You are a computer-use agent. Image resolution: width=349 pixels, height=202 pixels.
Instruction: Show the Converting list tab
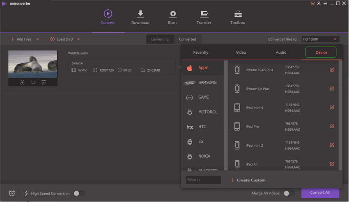(160, 39)
